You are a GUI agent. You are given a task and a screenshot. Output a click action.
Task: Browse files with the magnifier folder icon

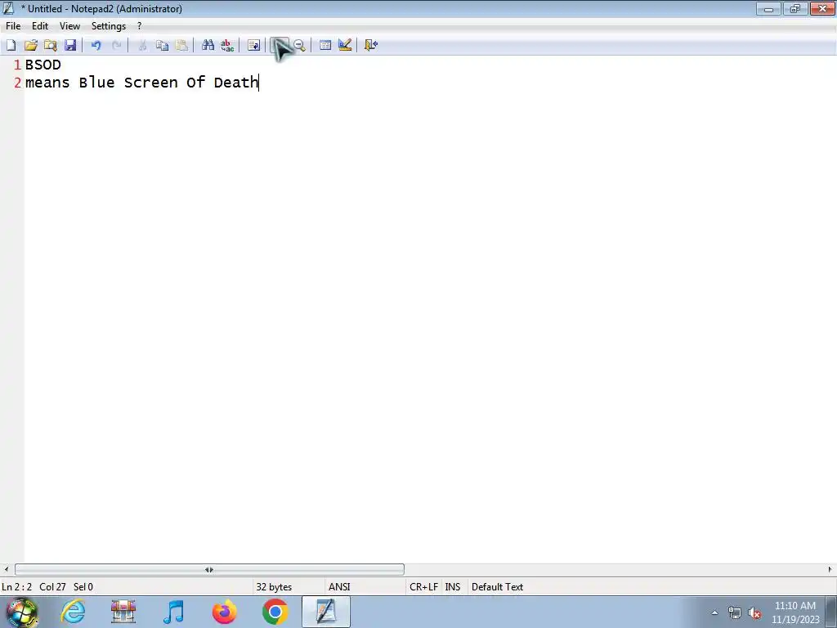coord(51,46)
